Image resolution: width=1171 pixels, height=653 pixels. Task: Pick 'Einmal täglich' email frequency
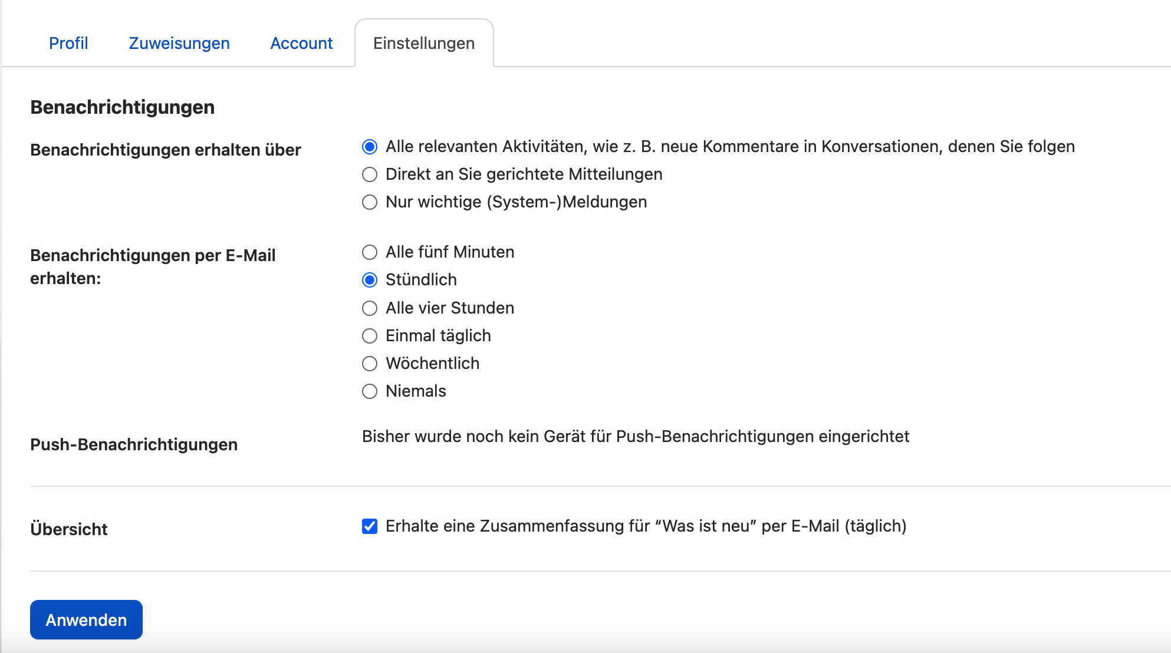[x=370, y=336]
